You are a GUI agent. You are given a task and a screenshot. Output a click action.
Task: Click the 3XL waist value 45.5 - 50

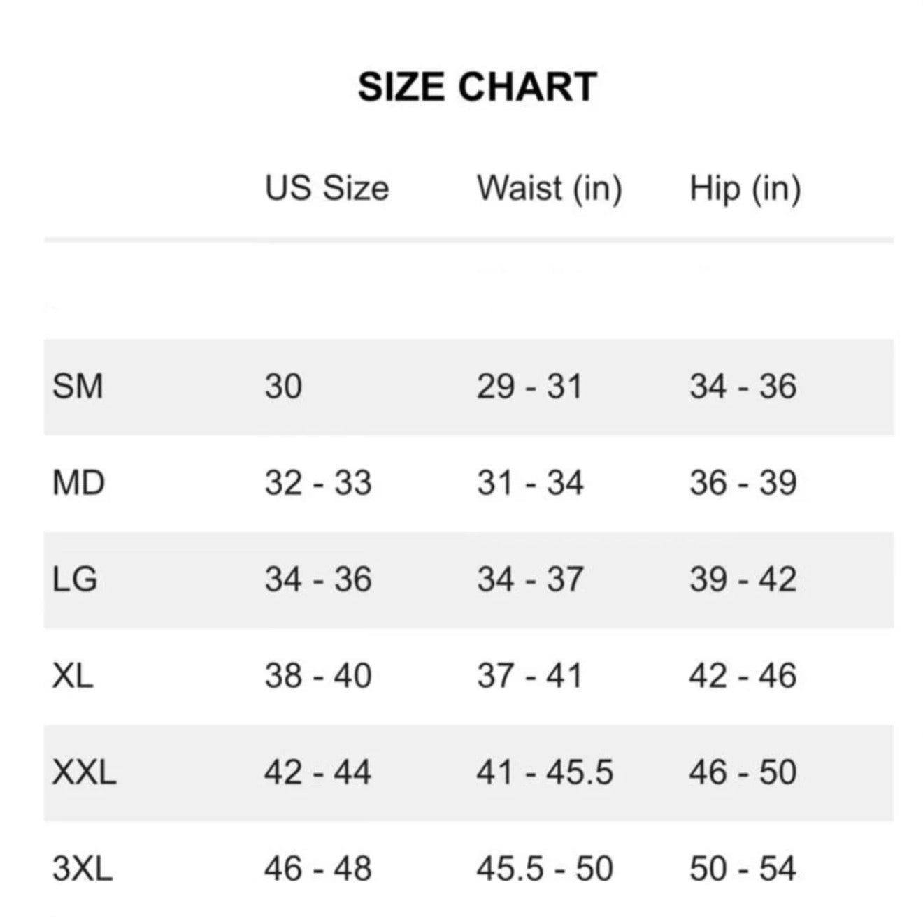click(545, 869)
